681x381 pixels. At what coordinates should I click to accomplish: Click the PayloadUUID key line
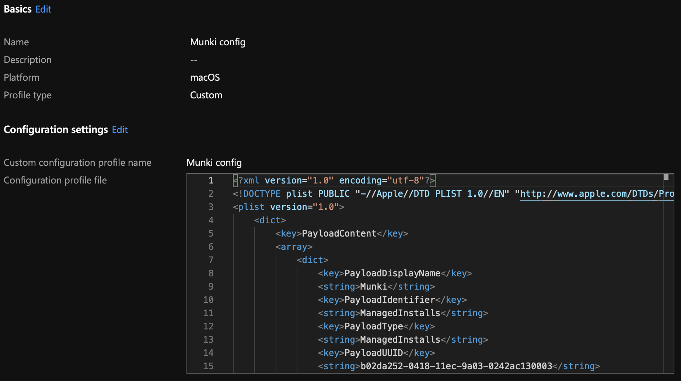[x=374, y=353]
